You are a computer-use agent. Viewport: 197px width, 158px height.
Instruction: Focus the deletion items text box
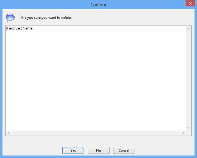tap(98, 81)
